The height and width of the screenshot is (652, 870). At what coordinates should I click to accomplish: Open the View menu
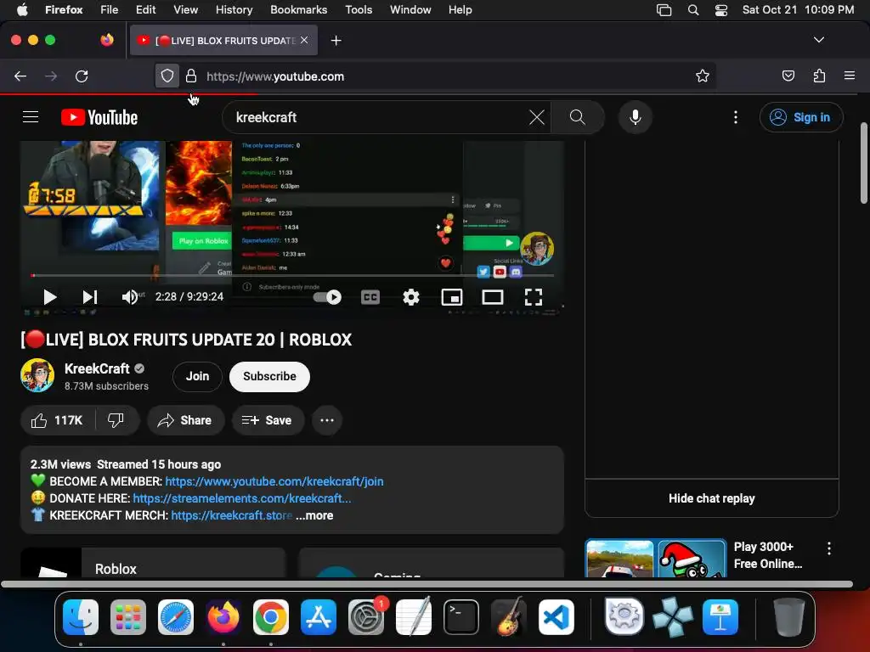point(185,9)
